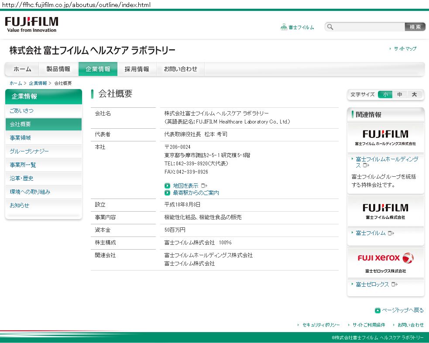This screenshot has height=343, width=429.
Task: Click the magnifier icon in search box
Action: tap(330, 27)
